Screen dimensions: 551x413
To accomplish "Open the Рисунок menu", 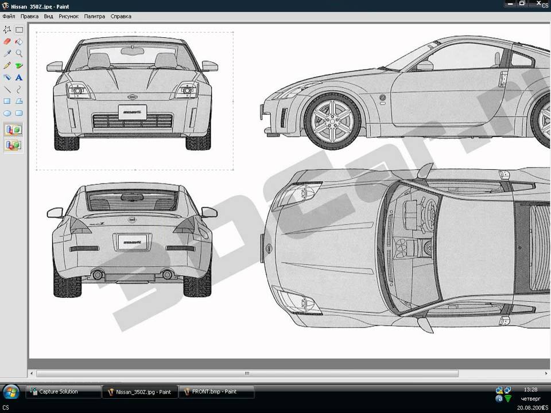I will tap(68, 16).
